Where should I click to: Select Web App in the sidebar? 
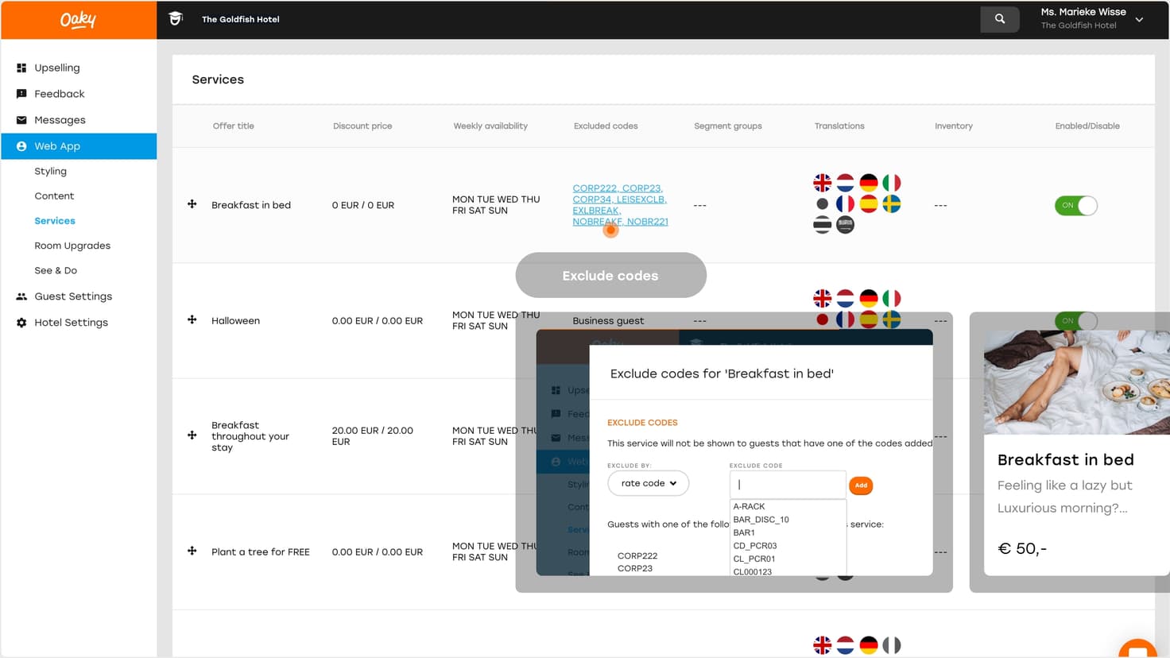click(79, 146)
